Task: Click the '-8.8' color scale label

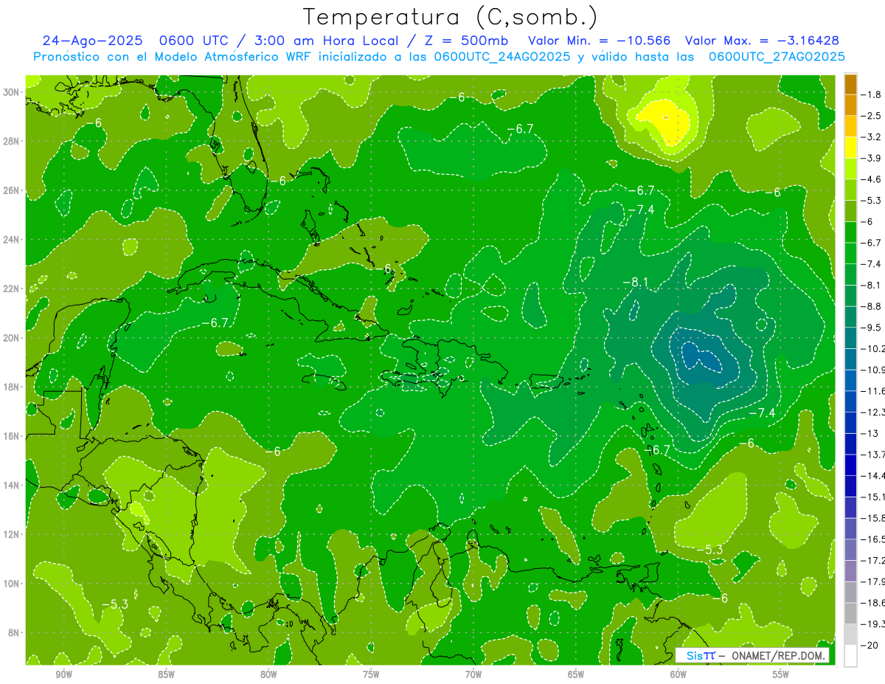Action: pyautogui.click(x=871, y=306)
